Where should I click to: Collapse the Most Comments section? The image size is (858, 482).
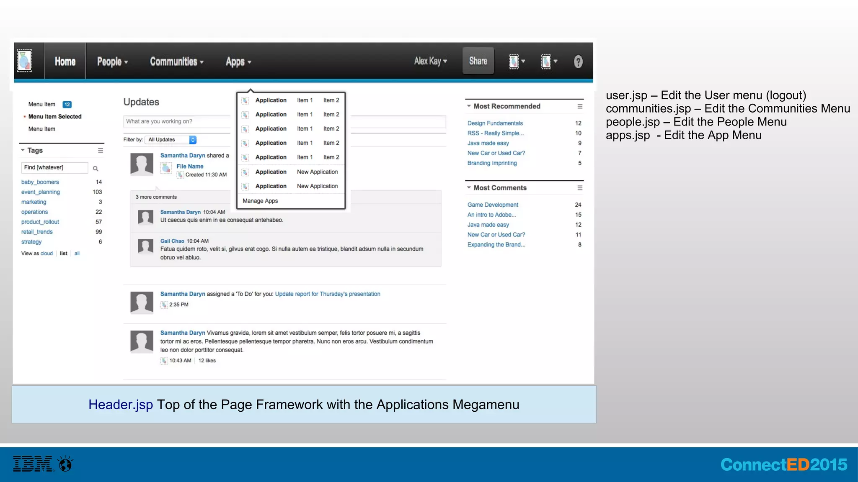pos(469,188)
